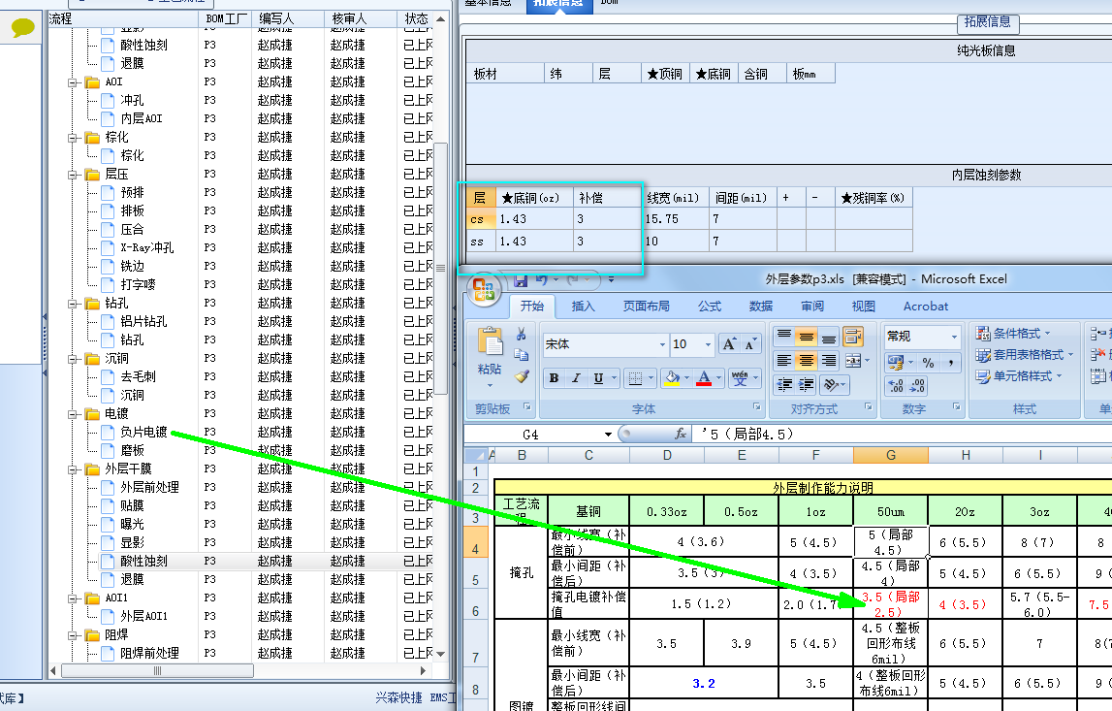Collapse the 电镀 tree node
This screenshot has width=1112, height=711.
pos(73,414)
